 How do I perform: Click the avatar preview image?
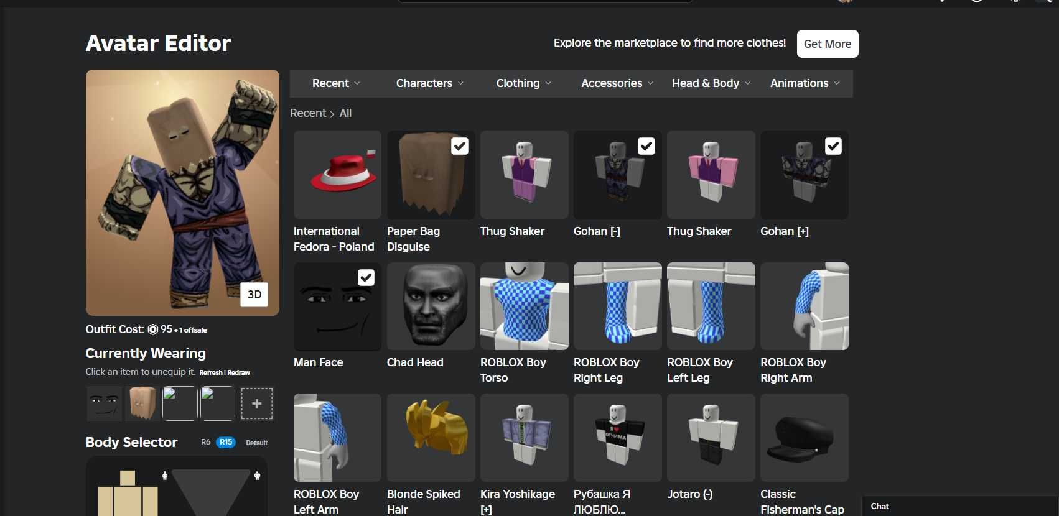(182, 193)
